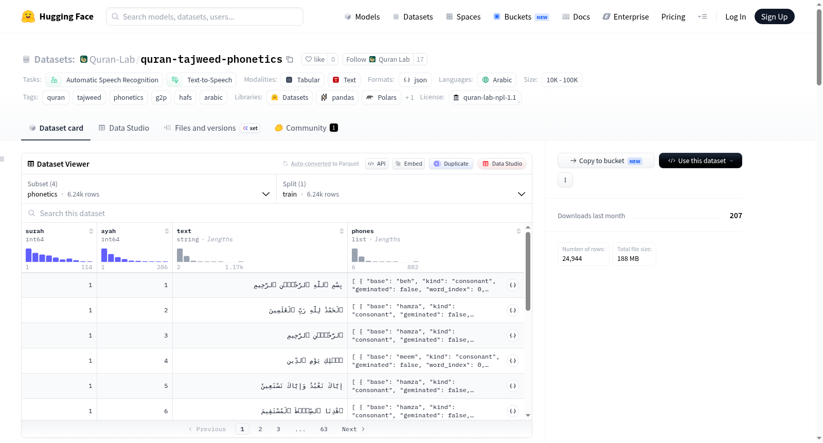This screenshot has height=443, width=823.
Task: Expand phones JSON for ayah 4 row
Action: click(x=513, y=361)
